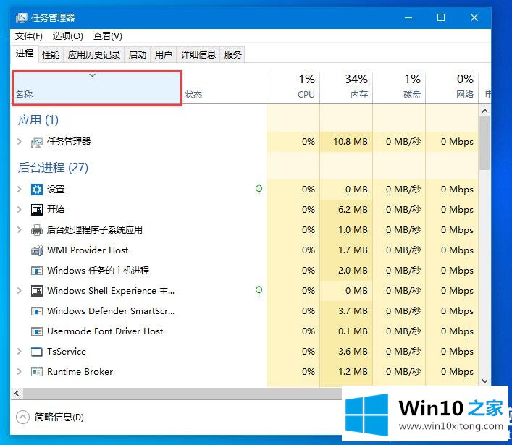The image size is (512, 445).
Task: Click the Windows Defender SmartScreen icon
Action: coord(36,311)
